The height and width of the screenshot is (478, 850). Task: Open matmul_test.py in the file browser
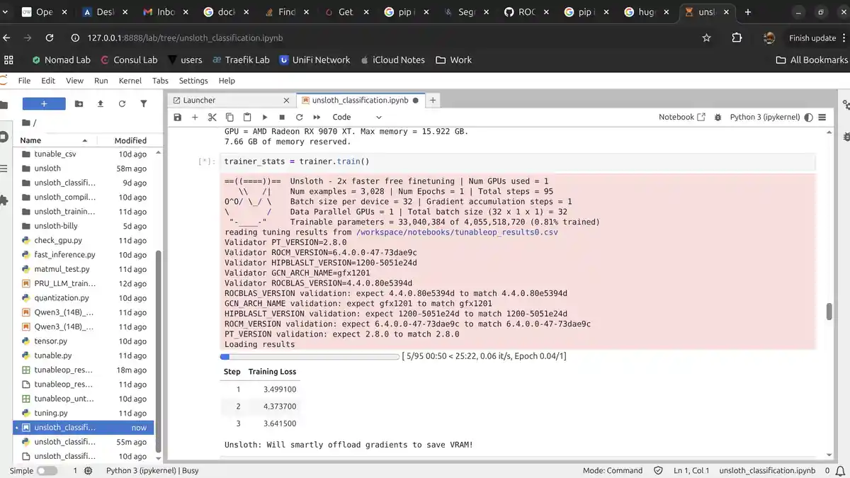click(x=62, y=269)
